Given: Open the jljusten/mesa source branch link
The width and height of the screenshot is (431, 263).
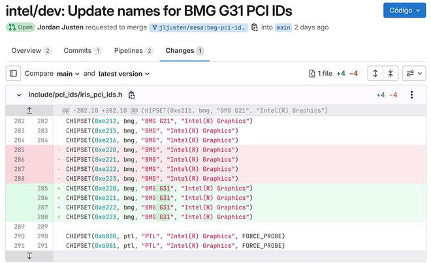Looking at the screenshot, I should [199, 27].
